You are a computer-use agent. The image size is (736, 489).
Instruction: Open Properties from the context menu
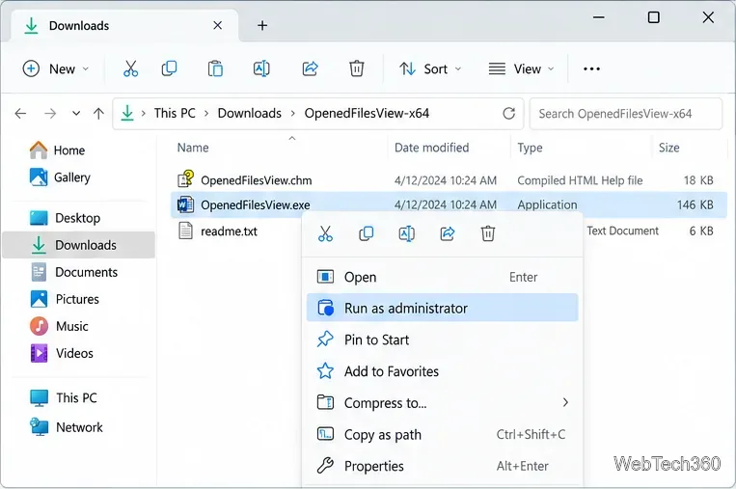pyautogui.click(x=442, y=466)
